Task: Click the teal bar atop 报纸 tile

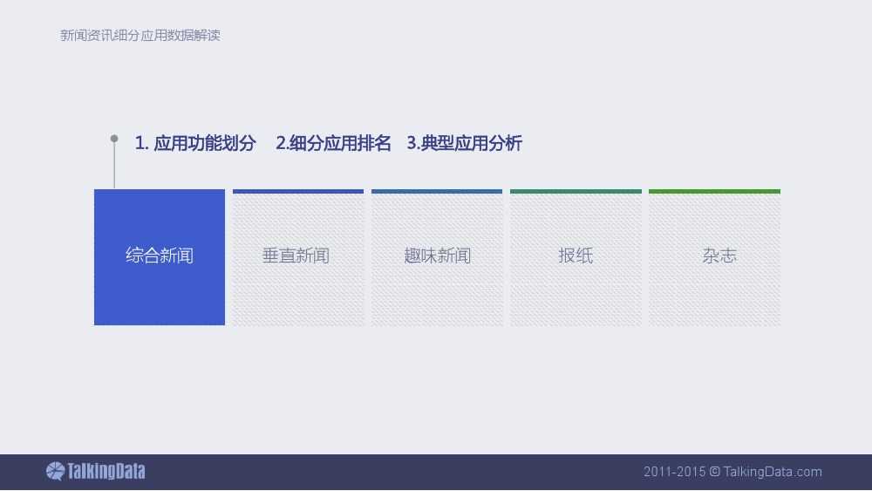Action: click(x=576, y=191)
